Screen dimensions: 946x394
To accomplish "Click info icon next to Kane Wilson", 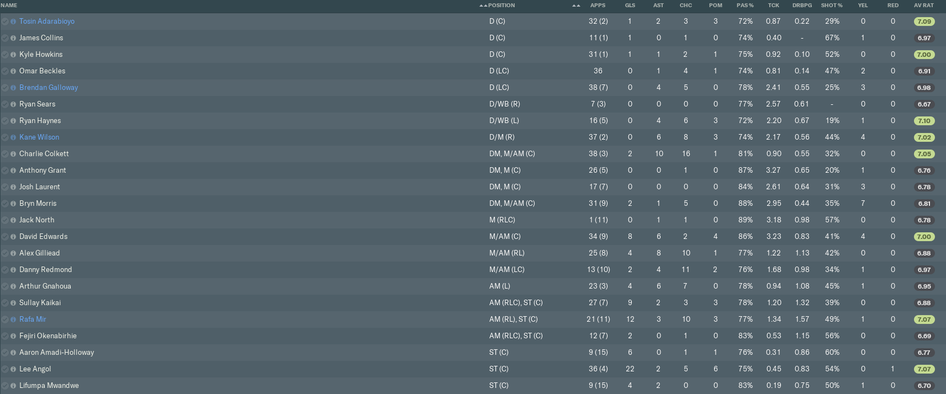I will (13, 137).
